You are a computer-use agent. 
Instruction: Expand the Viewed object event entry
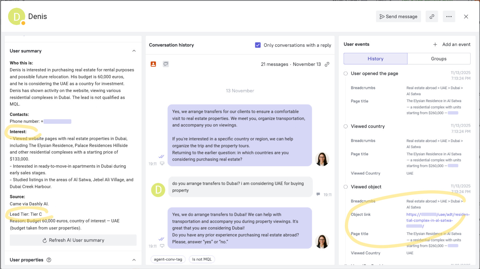pos(346,187)
